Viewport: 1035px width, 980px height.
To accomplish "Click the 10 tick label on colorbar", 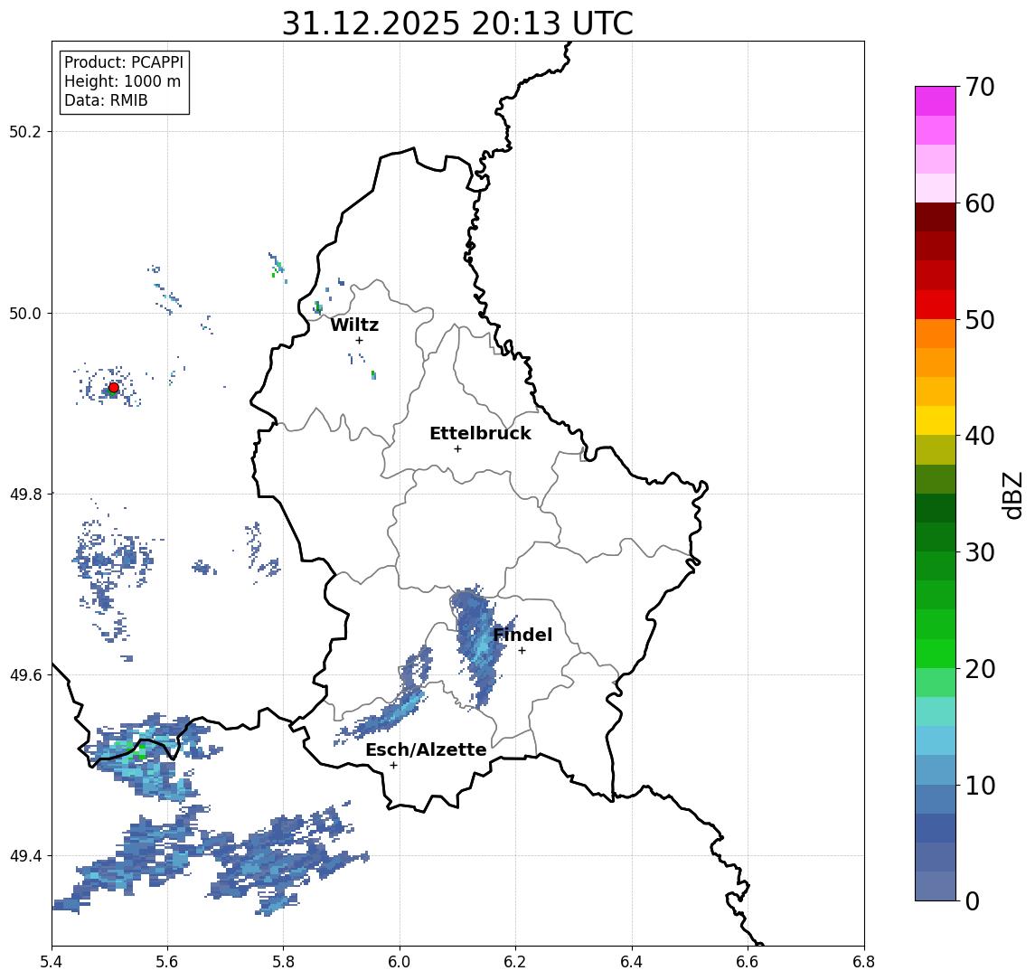I will 980,786.
